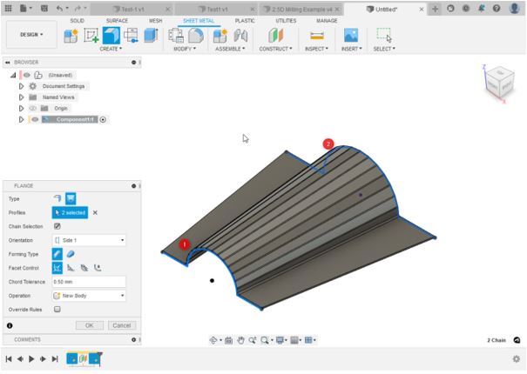Toggle Component1:1 visibility eye

pos(35,119)
